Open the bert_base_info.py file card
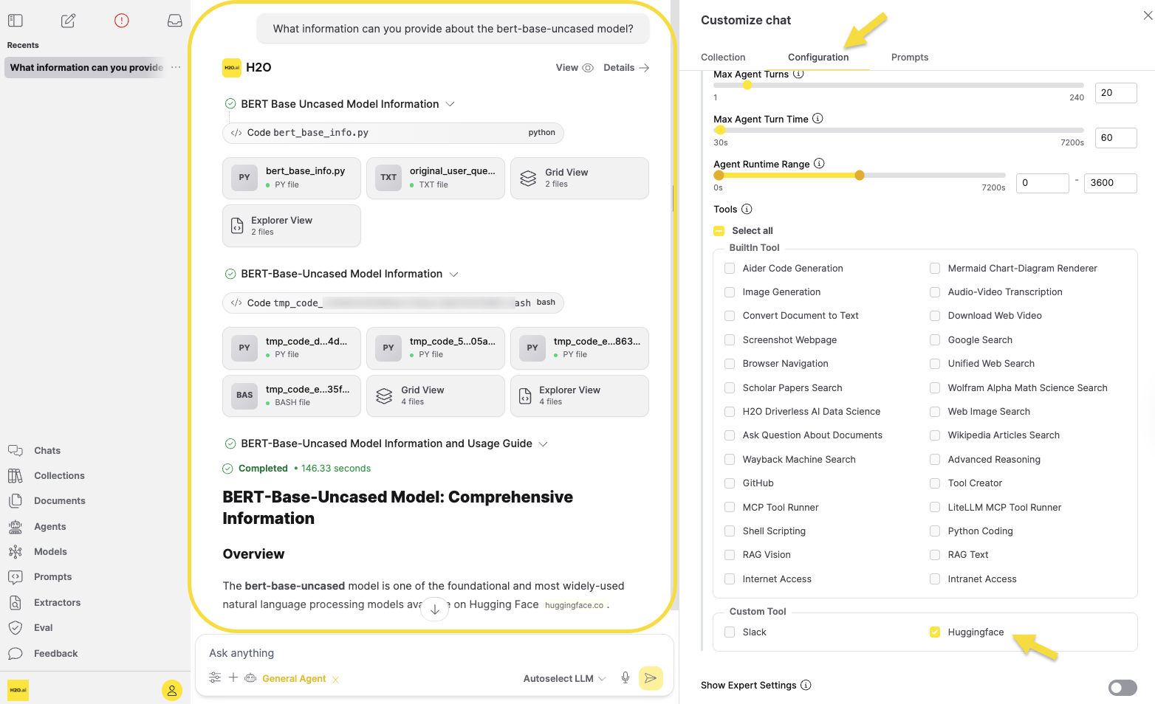Image resolution: width=1155 pixels, height=704 pixels. 292,178
